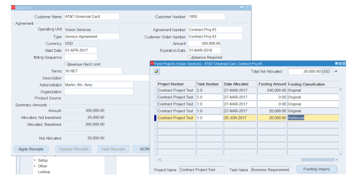This screenshot has width=356, height=187.
Task: Click the Allocated, Not baselined value 20,000.00
Action: coord(84,117)
